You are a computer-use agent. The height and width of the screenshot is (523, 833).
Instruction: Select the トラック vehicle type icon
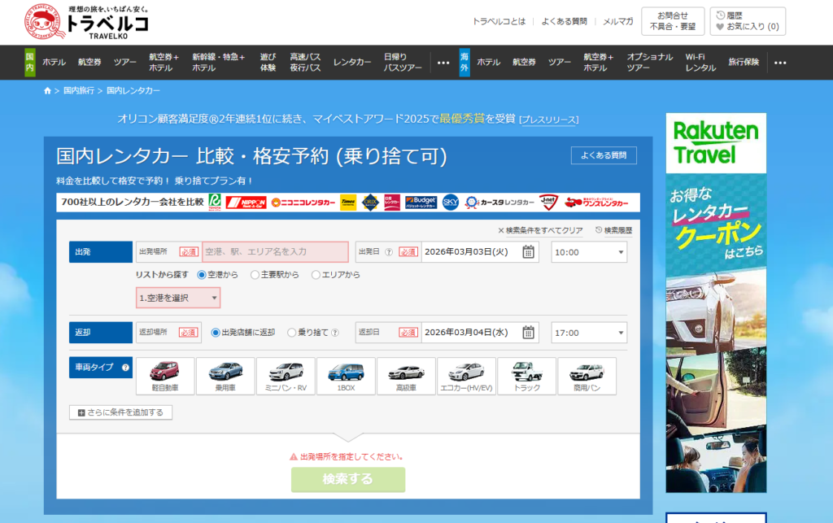pyautogui.click(x=526, y=376)
